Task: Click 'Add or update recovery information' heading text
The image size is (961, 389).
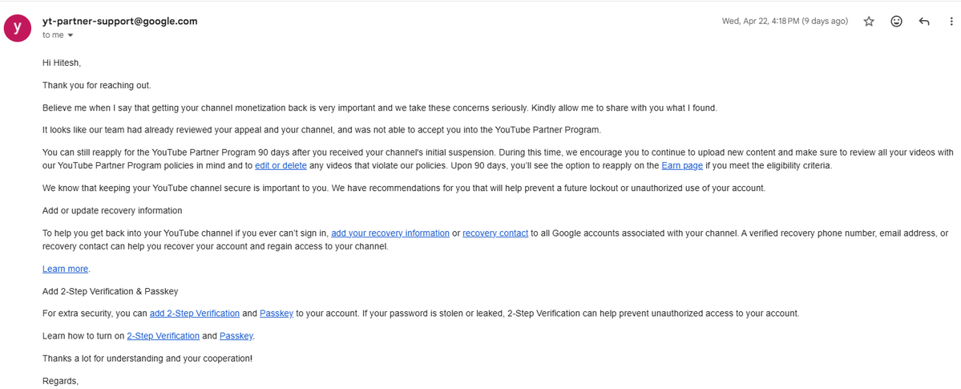Action: [x=112, y=210]
